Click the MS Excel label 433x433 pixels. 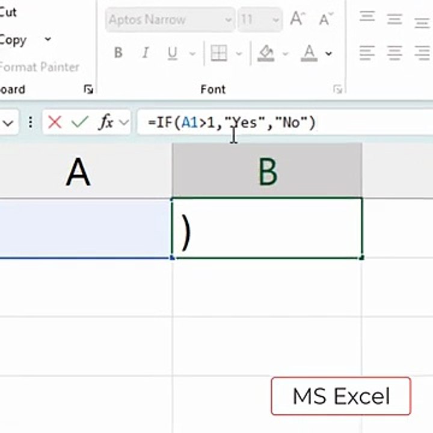click(341, 396)
